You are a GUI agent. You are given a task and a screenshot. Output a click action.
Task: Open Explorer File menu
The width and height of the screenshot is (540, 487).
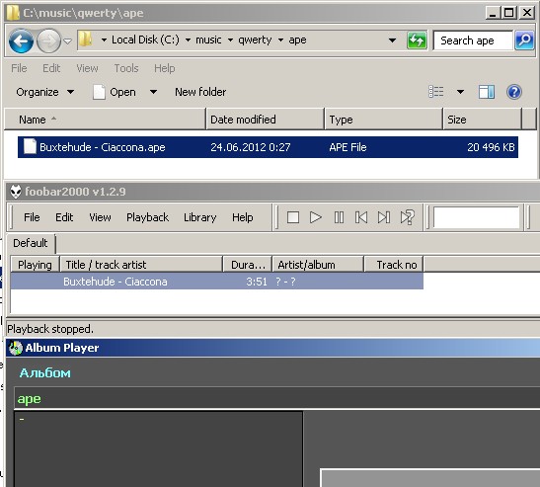[x=19, y=68]
